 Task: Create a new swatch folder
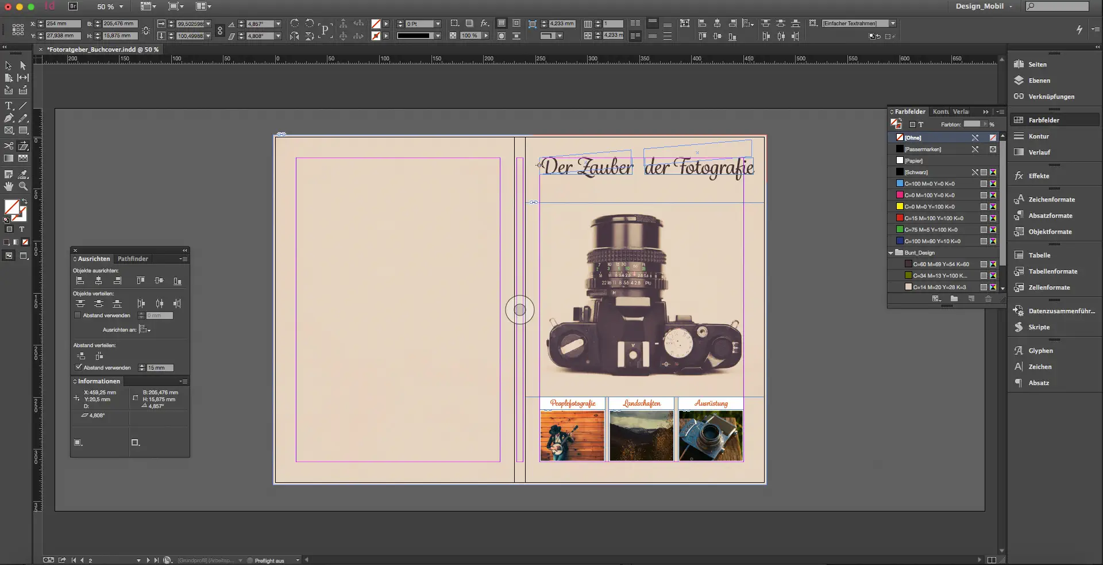pos(955,299)
